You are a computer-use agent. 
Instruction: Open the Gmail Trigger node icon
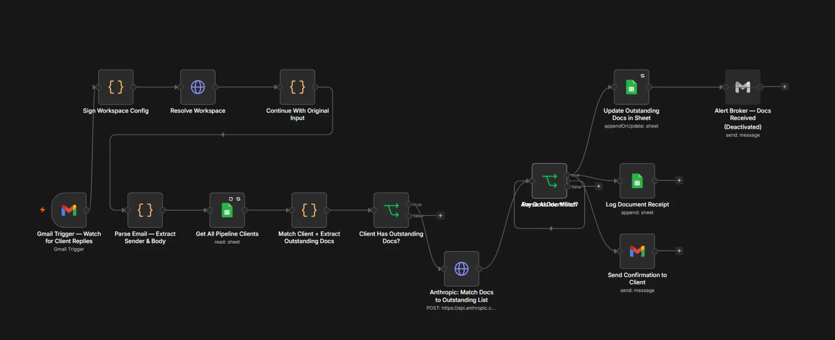click(69, 210)
